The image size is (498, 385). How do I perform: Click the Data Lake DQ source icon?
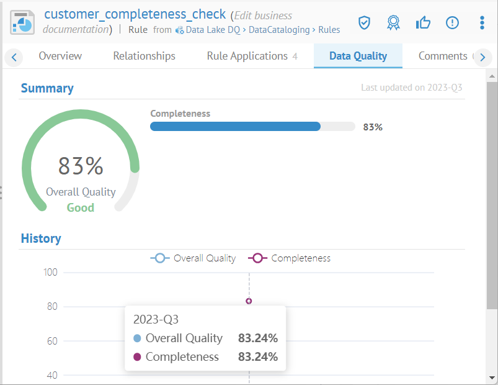[179, 30]
